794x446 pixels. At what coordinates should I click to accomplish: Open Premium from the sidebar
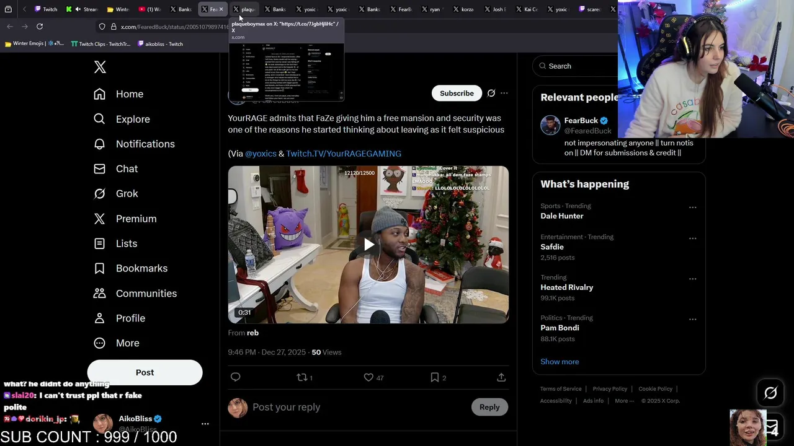click(125, 219)
